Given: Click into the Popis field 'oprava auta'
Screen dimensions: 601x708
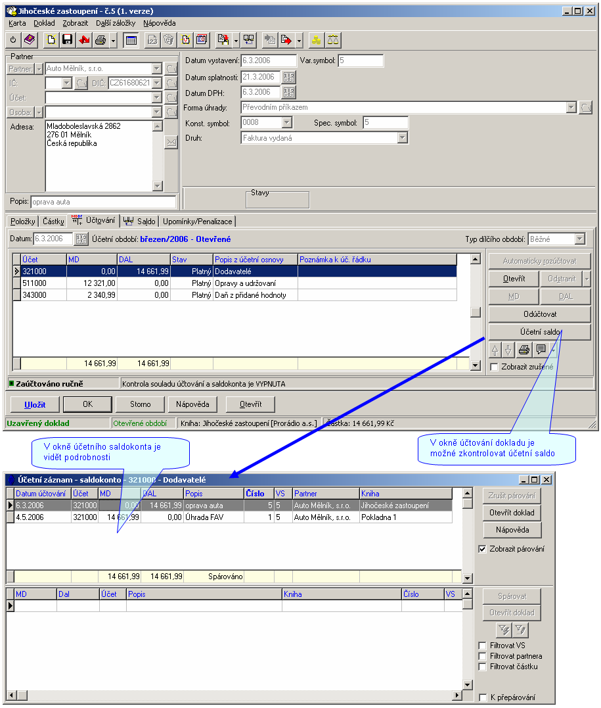Looking at the screenshot, I should [103, 202].
